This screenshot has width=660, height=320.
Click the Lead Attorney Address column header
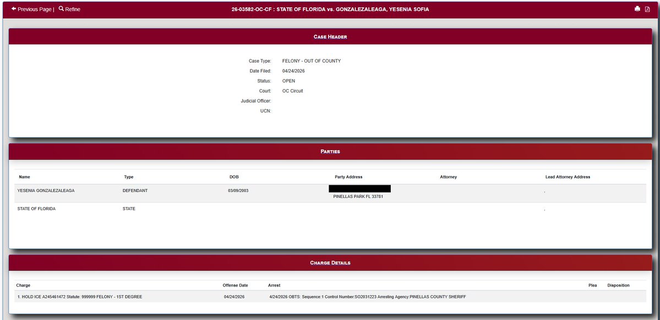568,177
